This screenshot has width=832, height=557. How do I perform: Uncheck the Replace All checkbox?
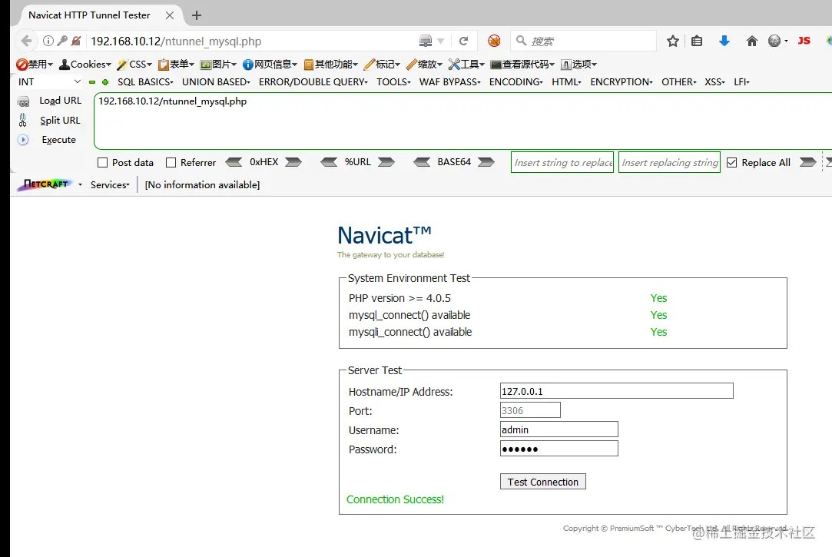(x=731, y=163)
